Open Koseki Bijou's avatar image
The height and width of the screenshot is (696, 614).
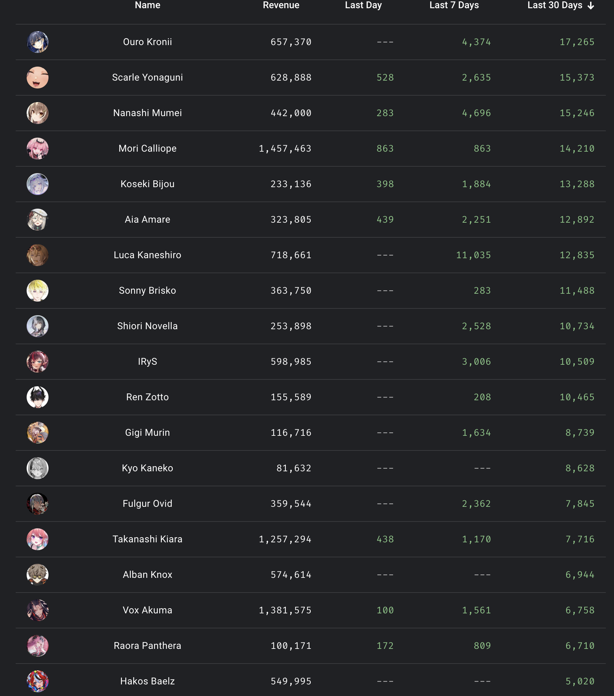click(38, 184)
